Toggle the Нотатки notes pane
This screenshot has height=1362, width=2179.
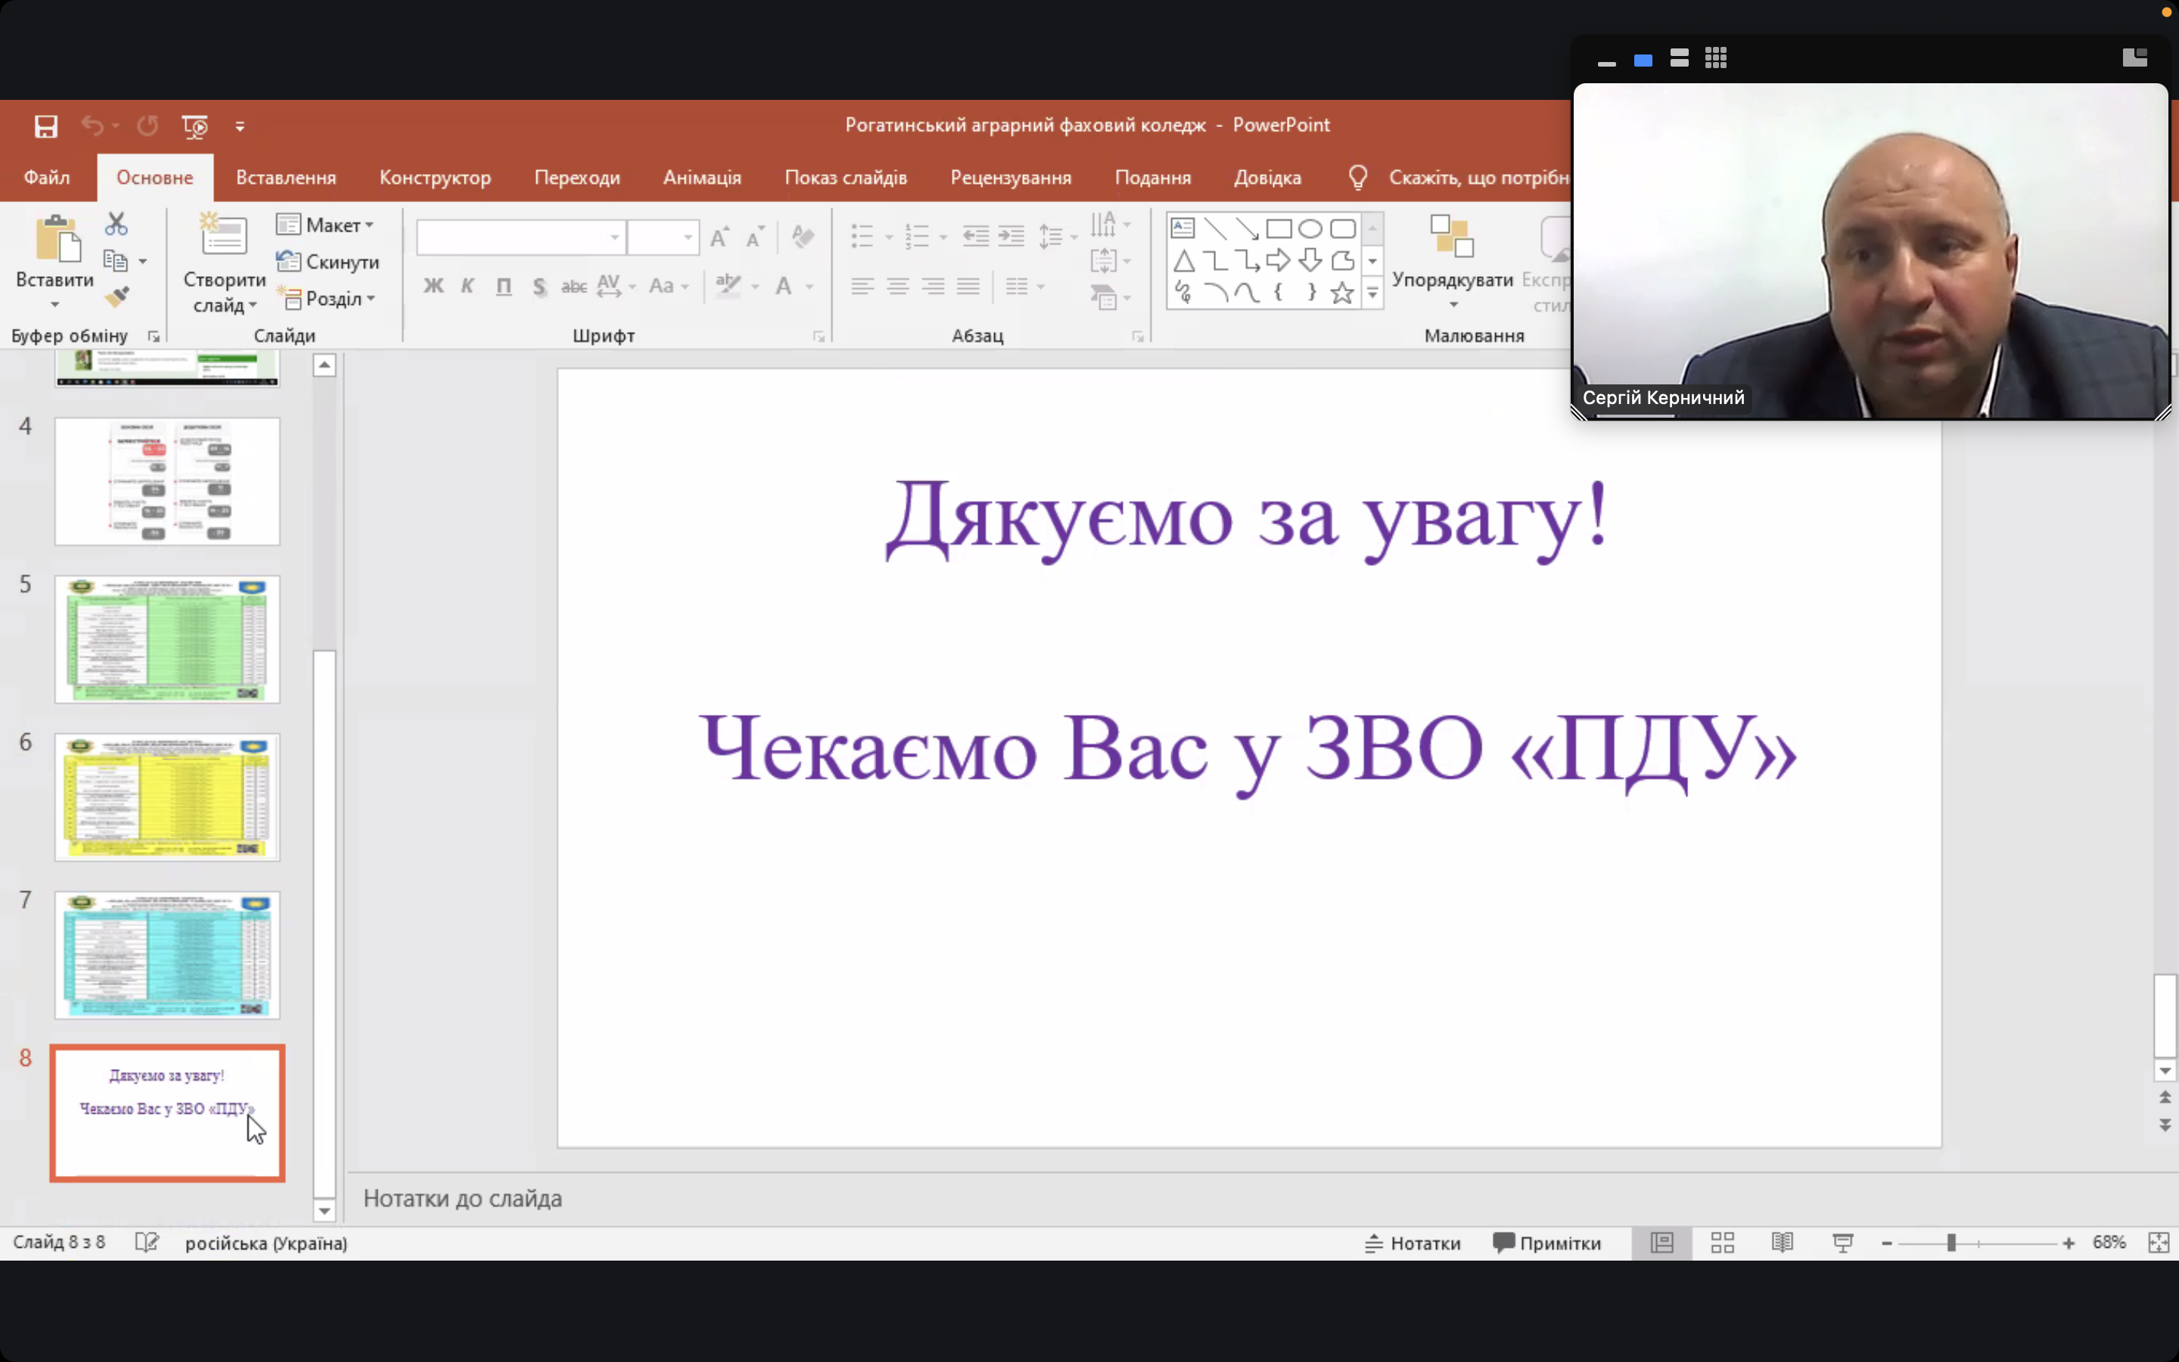pyautogui.click(x=1413, y=1243)
